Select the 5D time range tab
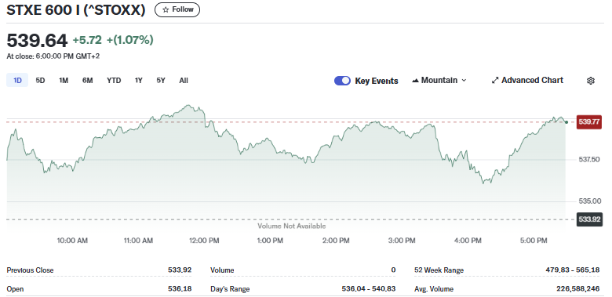Screen dimensions: 612x297 coord(40,80)
